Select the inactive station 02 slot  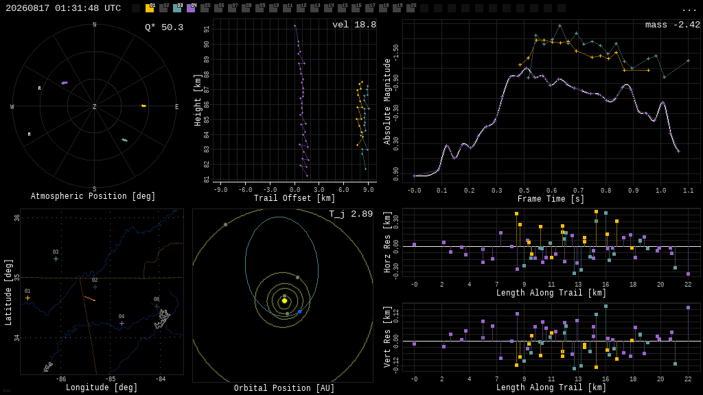click(163, 8)
